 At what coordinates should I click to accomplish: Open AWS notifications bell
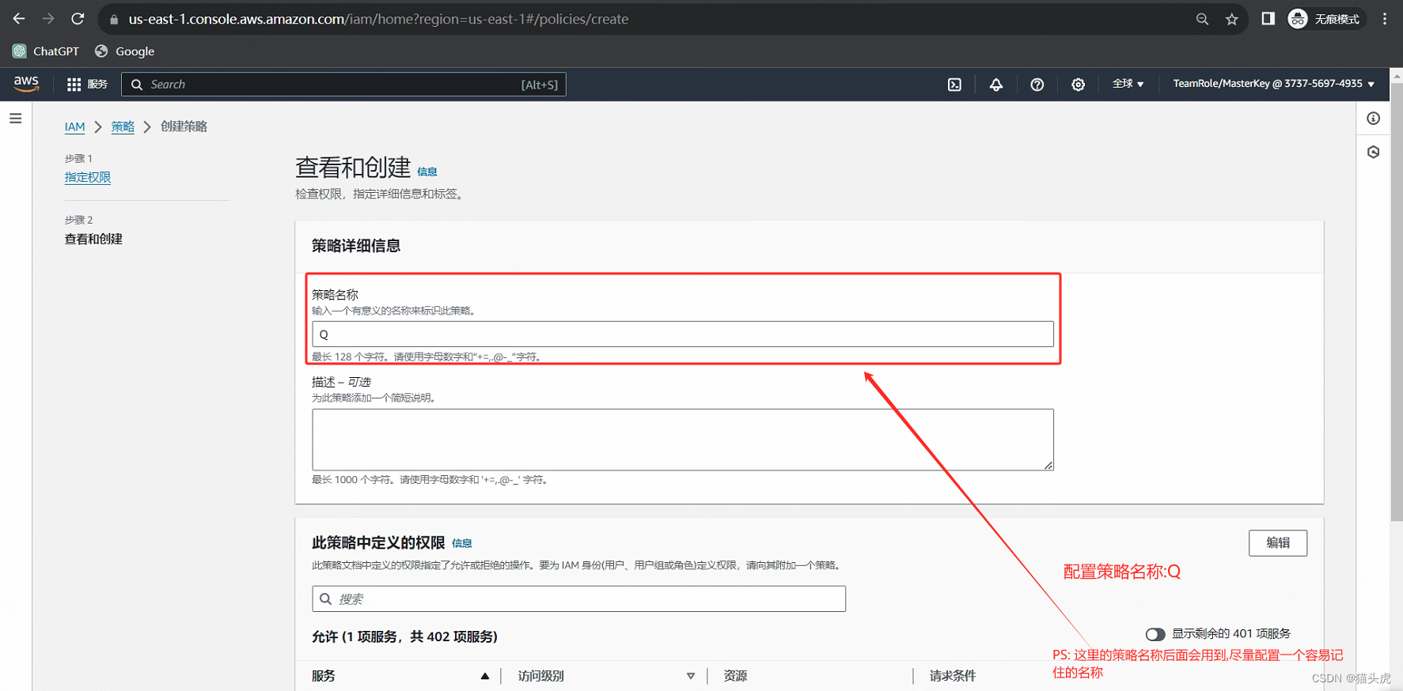pyautogui.click(x=996, y=85)
